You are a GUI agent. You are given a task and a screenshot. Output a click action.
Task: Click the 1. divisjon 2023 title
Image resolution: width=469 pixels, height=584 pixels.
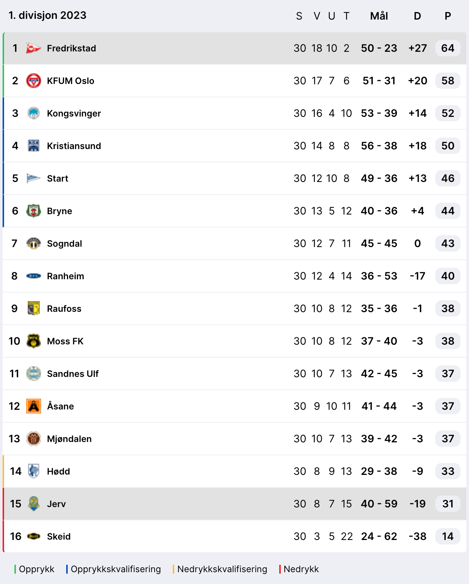click(x=47, y=15)
